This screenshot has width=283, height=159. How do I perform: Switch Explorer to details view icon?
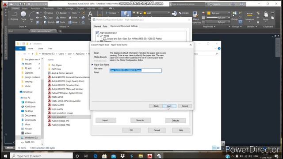(x=214, y=148)
